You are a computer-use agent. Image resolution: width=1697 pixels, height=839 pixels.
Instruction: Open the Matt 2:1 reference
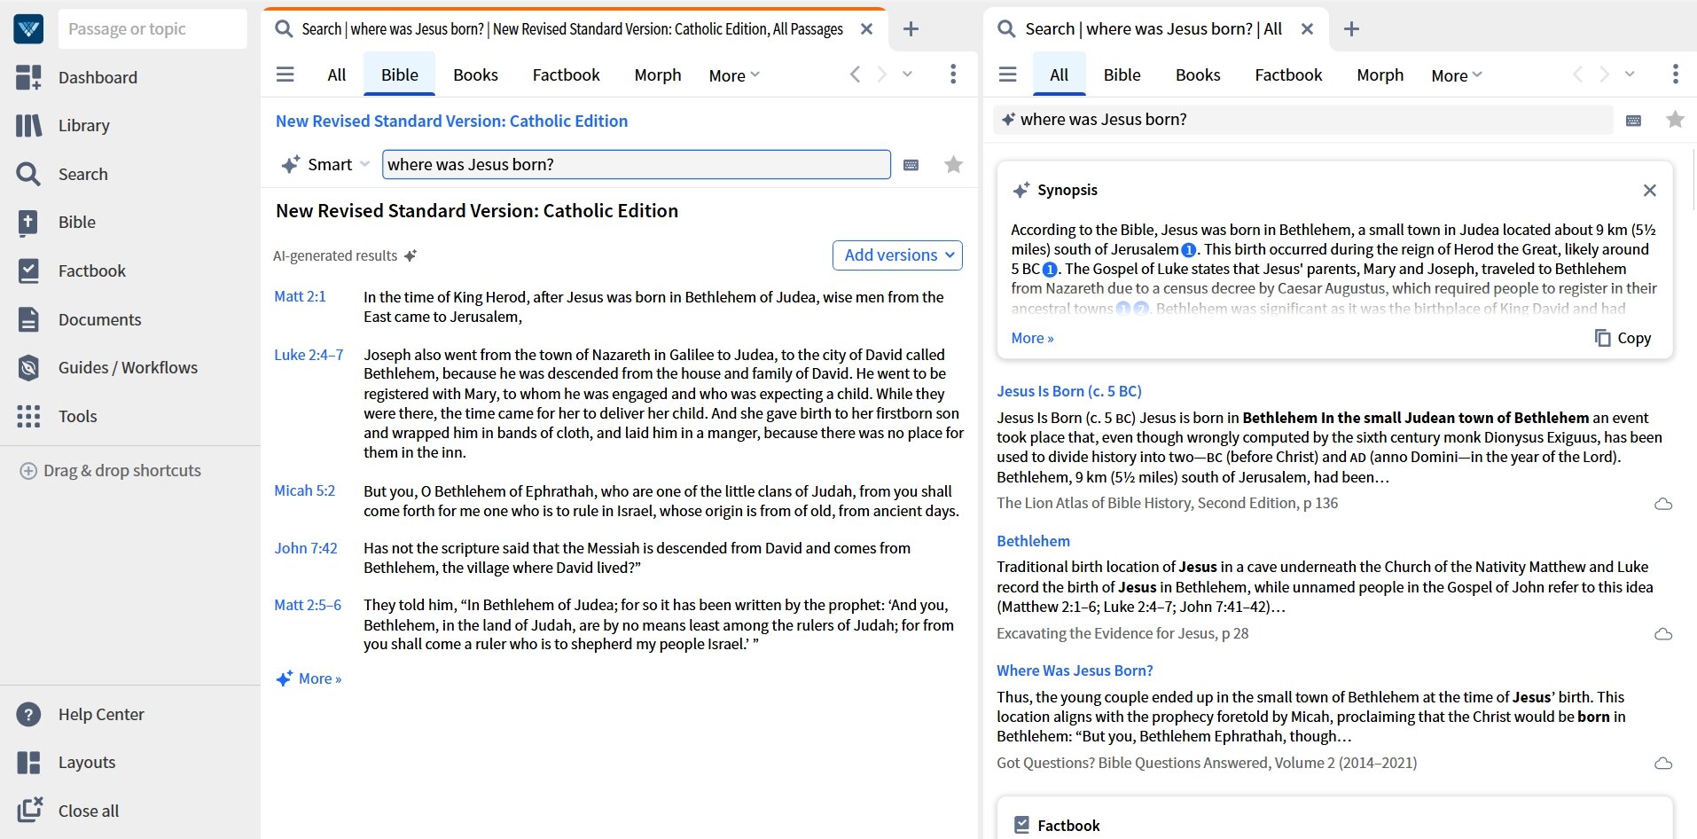click(300, 296)
